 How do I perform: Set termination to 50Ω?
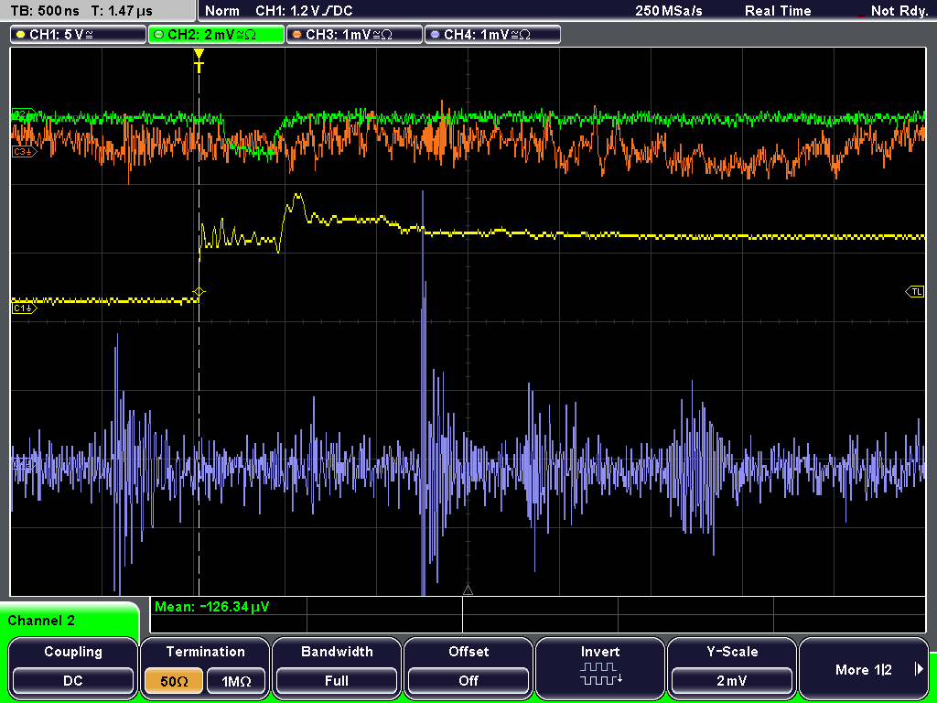point(174,681)
